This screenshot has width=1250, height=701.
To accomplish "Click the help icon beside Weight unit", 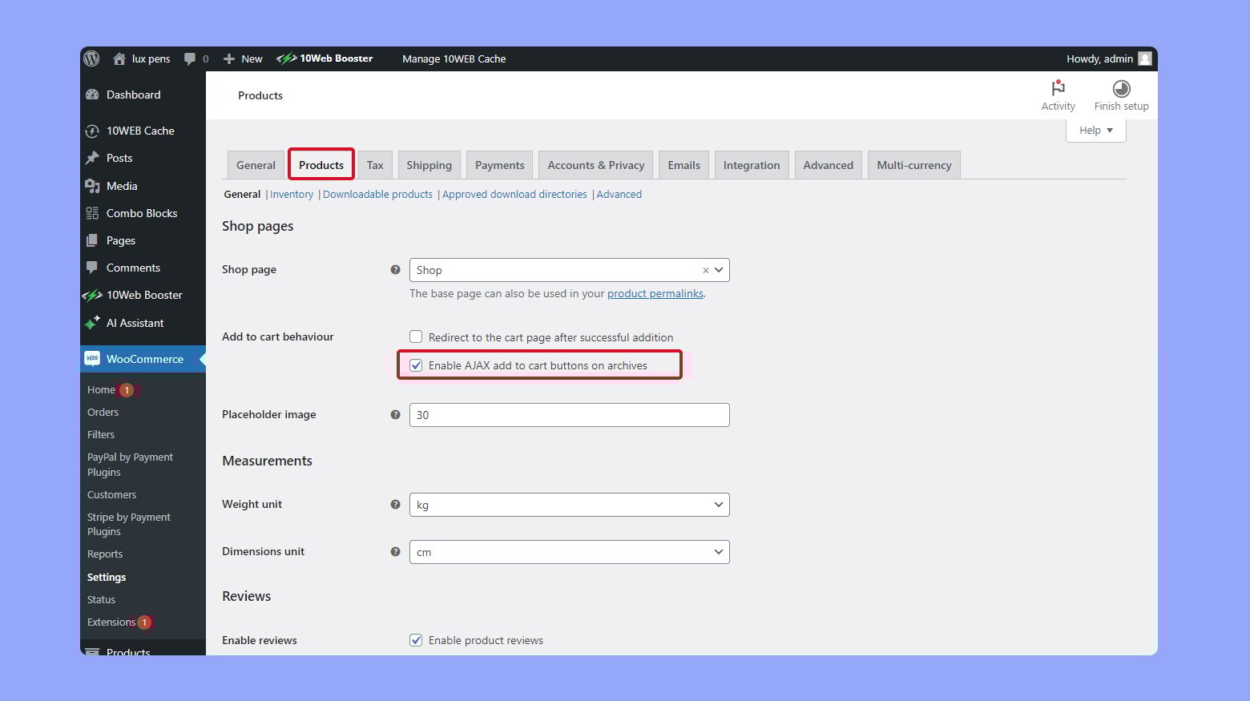I will click(x=395, y=505).
